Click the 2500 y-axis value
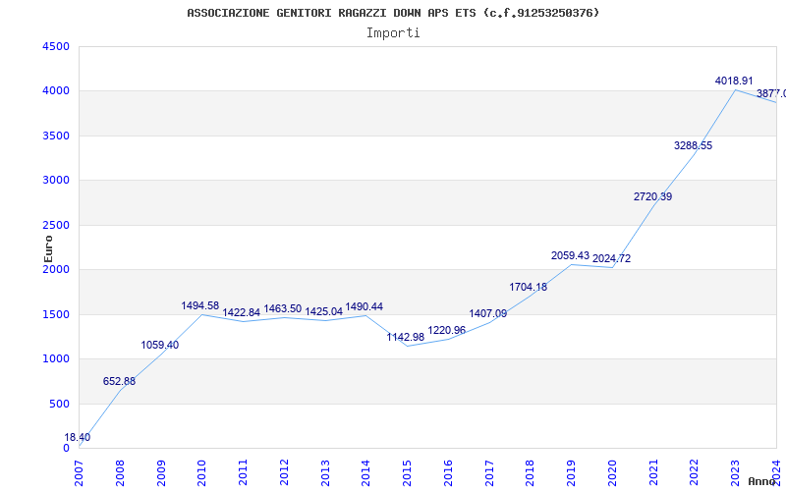 point(56,225)
